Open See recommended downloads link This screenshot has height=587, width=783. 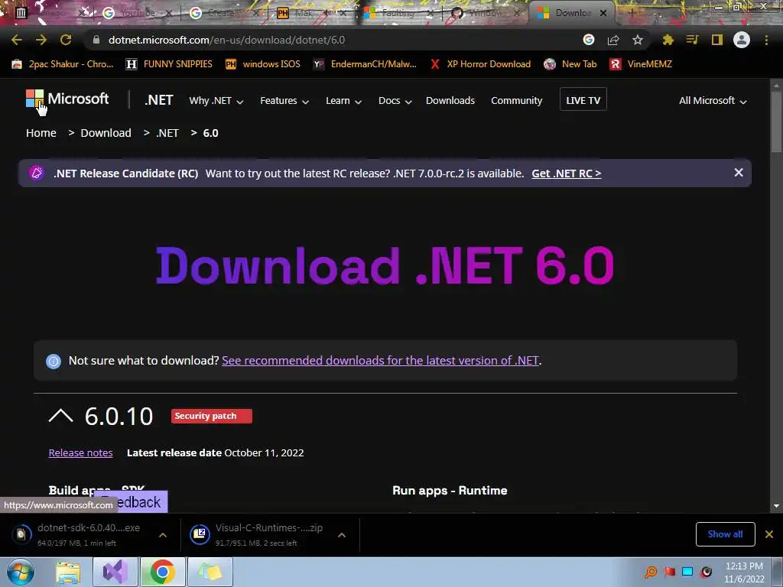[x=380, y=361]
